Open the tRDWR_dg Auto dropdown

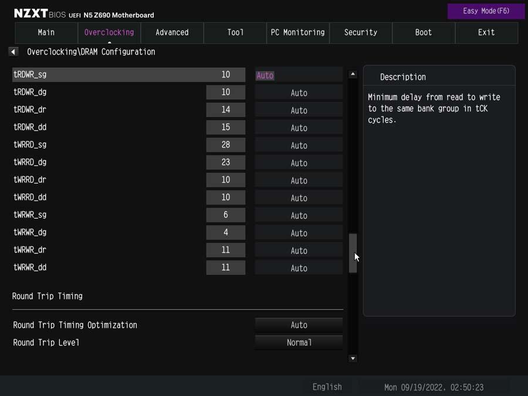pos(299,93)
